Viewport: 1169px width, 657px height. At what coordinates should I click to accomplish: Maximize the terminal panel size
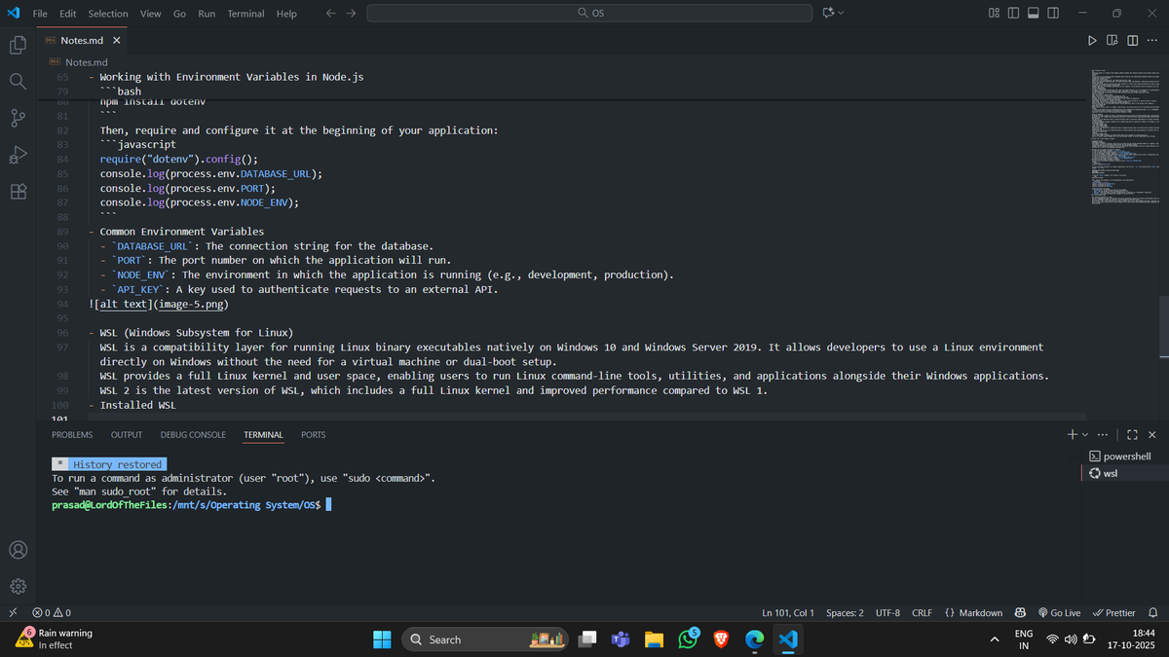click(x=1132, y=435)
